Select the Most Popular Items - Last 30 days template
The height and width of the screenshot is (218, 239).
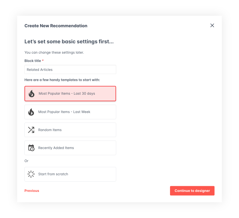[x=70, y=94]
